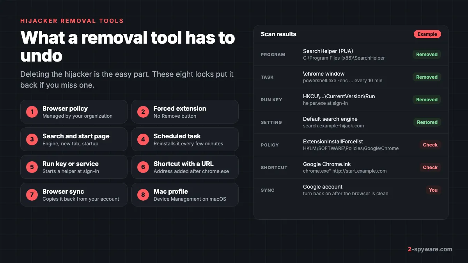Select the Browser sync card title
Screen dimensions: 468x263
[63, 191]
